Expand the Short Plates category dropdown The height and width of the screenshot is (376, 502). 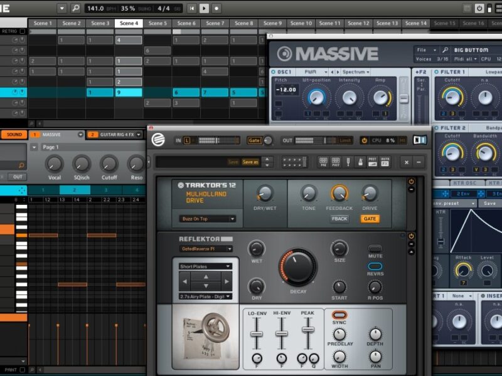coord(205,266)
